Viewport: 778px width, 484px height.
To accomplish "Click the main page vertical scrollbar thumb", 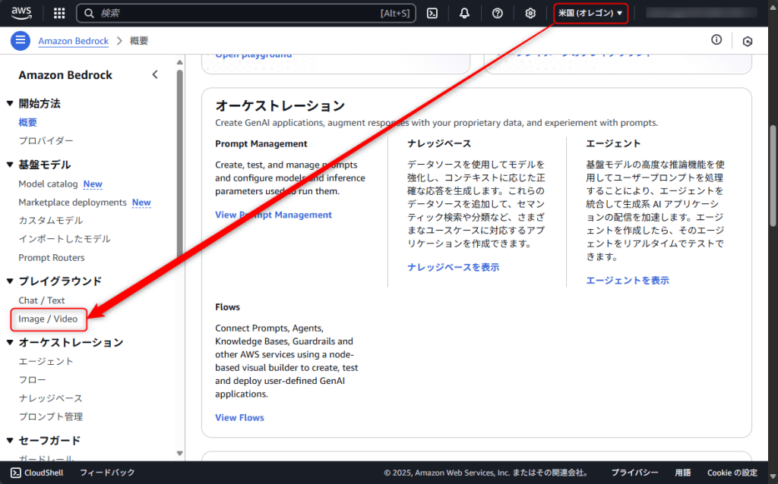I will coord(773,176).
